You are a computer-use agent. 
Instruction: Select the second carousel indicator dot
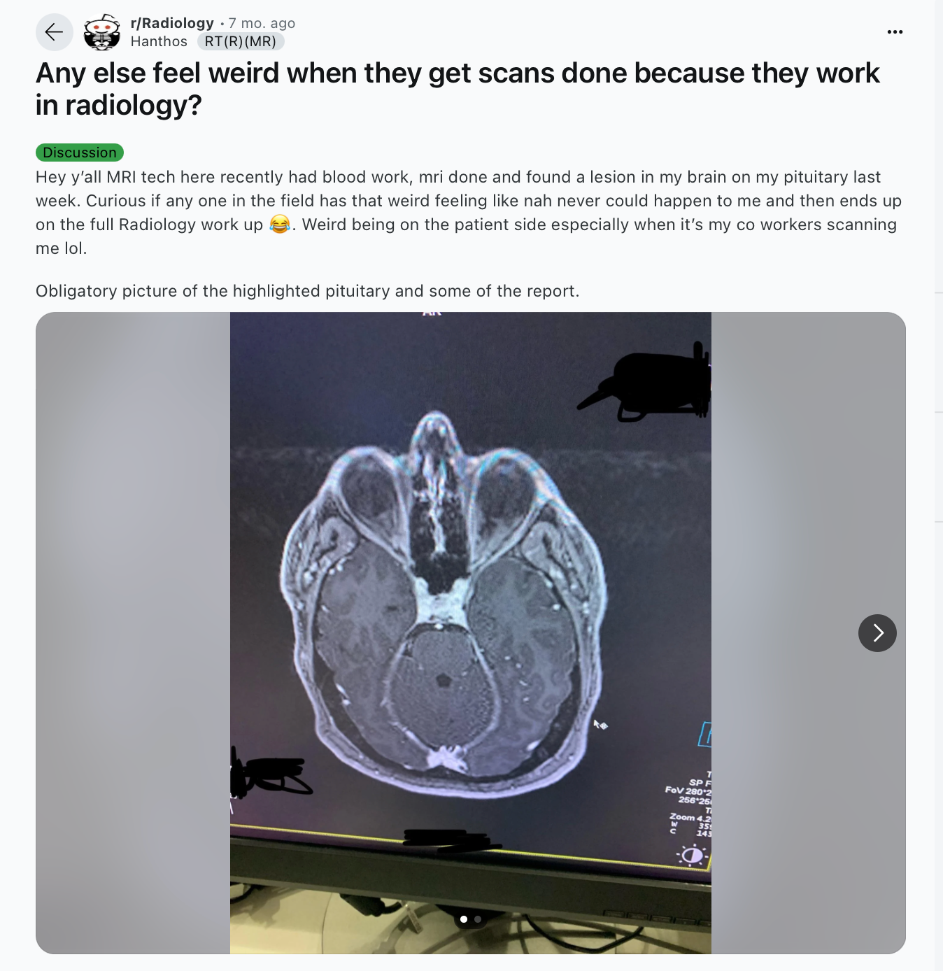pos(478,919)
